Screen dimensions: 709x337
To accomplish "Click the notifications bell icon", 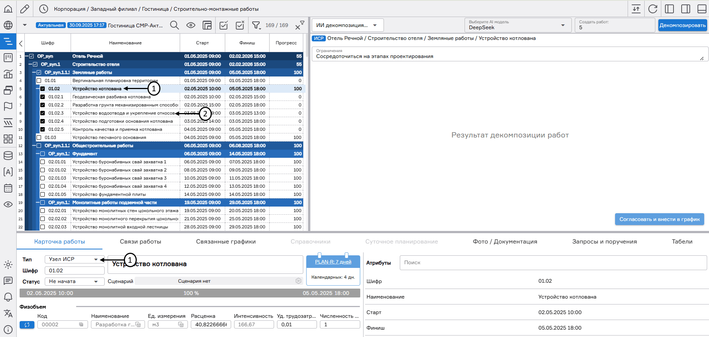I will (8, 297).
